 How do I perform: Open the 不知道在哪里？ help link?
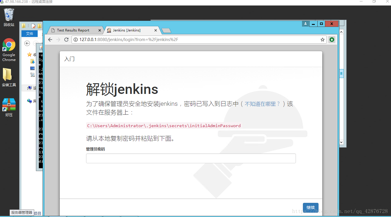pos(262,104)
